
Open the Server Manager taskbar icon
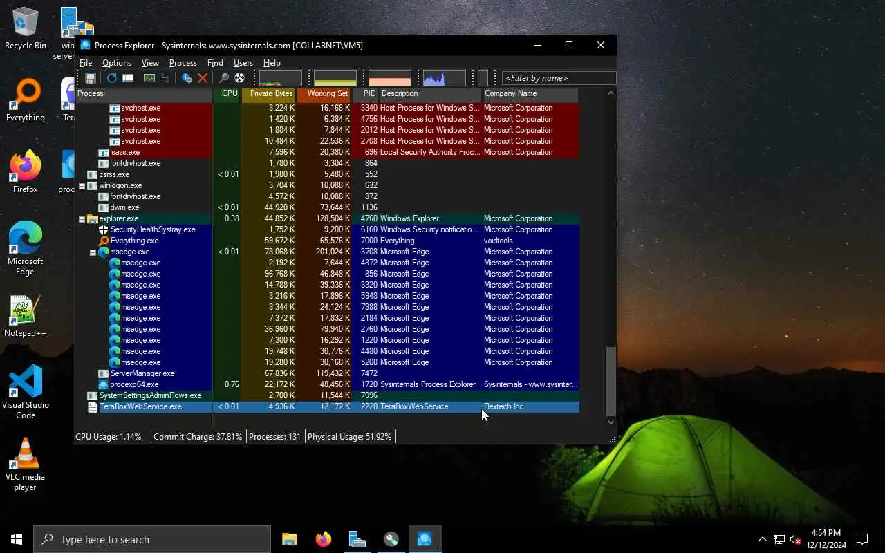tap(357, 539)
